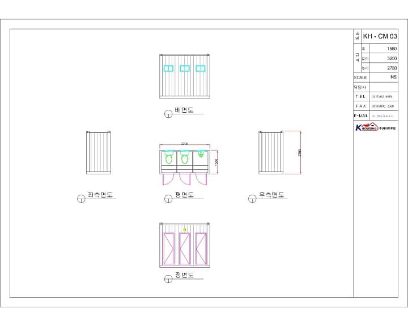The height and width of the screenshot is (326, 408).
Task: Select the left cyan window in rear elevation
Action: [x=168, y=68]
